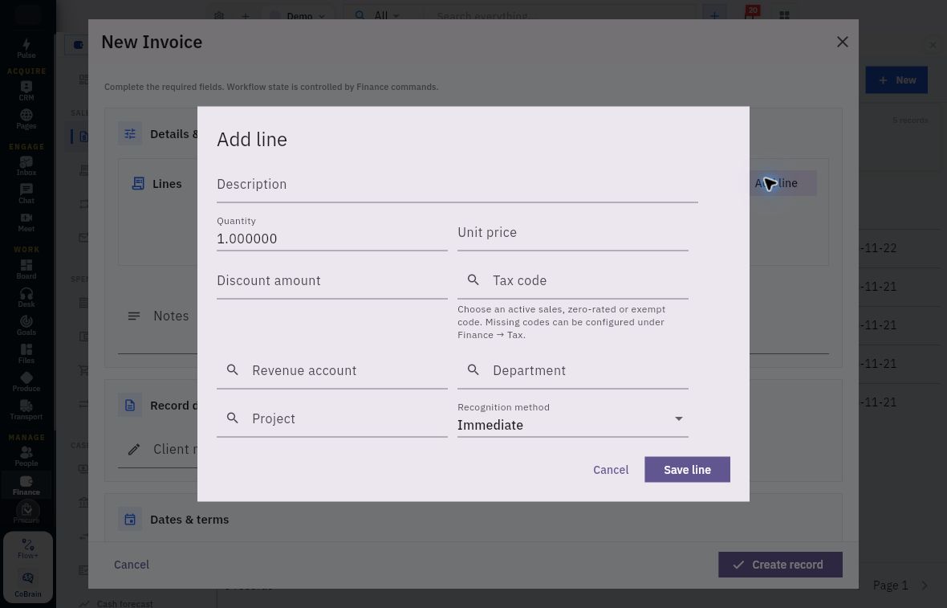This screenshot has width=947, height=608.
Task: Click the Revenue account field
Action: coord(331,371)
